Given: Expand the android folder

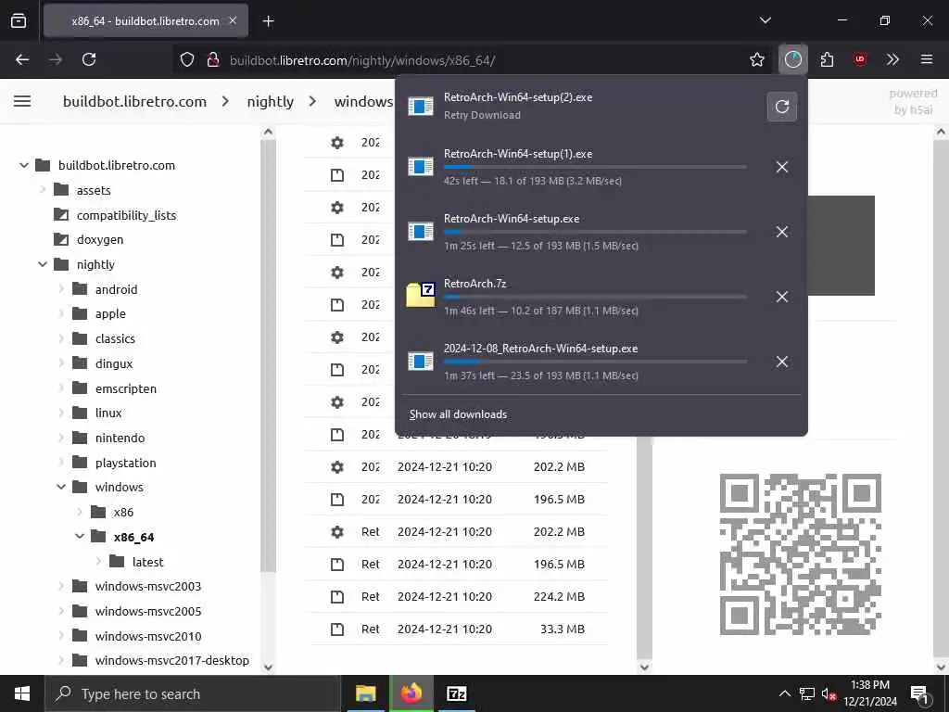Looking at the screenshot, I should pyautogui.click(x=61, y=289).
